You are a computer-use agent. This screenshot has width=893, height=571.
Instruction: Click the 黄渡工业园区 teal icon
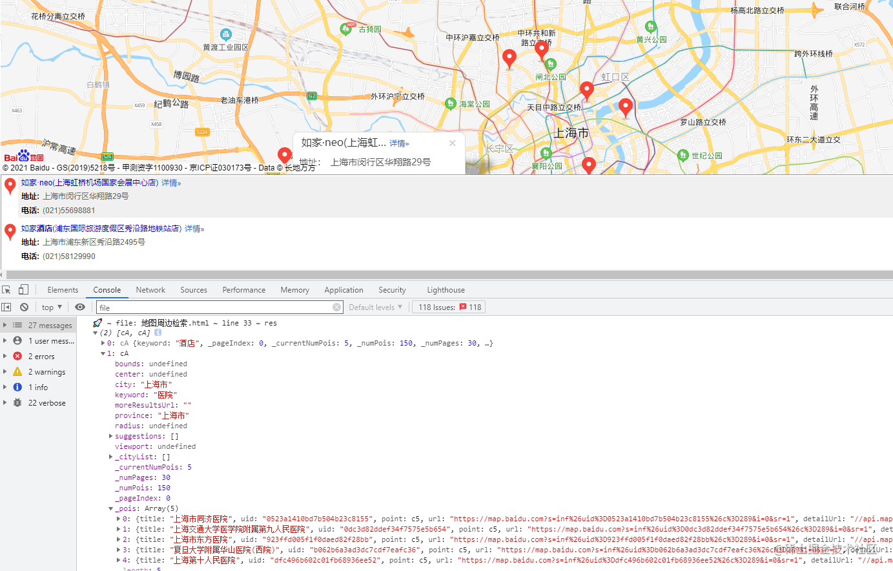225,34
